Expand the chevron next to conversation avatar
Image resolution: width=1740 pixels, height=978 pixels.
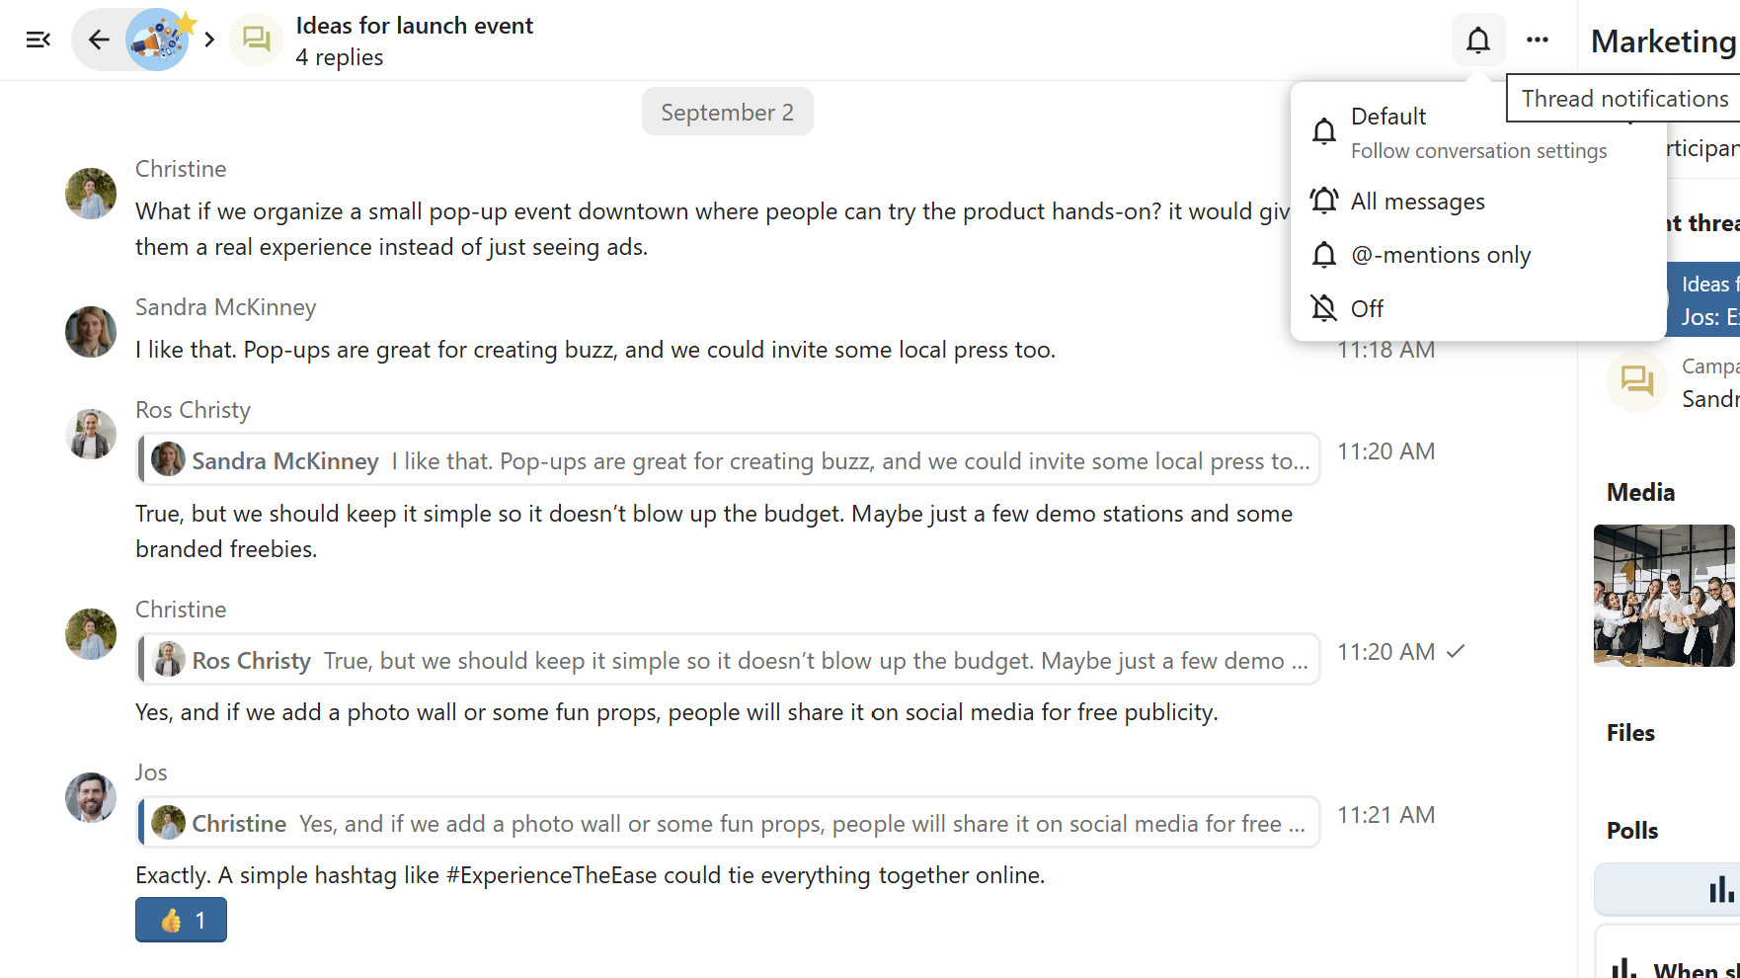point(209,40)
